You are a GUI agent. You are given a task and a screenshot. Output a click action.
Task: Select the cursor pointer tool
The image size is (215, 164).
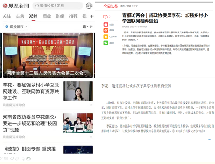pos(23,159)
